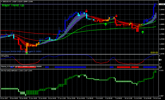
Task: Click the 14 Jul 12:00 time label
Action: pyautogui.click(x=157, y=98)
